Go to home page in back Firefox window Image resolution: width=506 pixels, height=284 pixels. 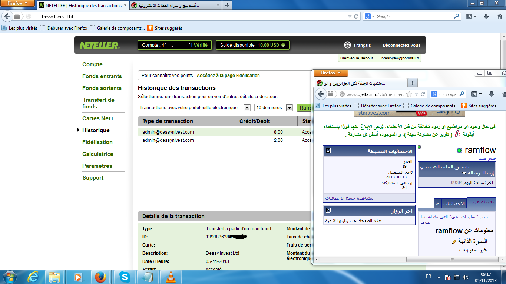(499, 16)
